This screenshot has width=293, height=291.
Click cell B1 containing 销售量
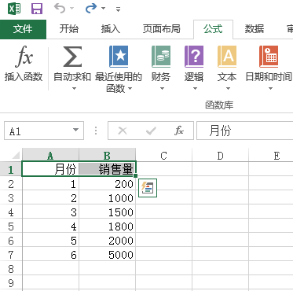pos(107,169)
